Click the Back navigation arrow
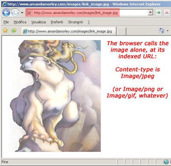The height and width of the screenshot is (166, 171). tap(6, 12)
